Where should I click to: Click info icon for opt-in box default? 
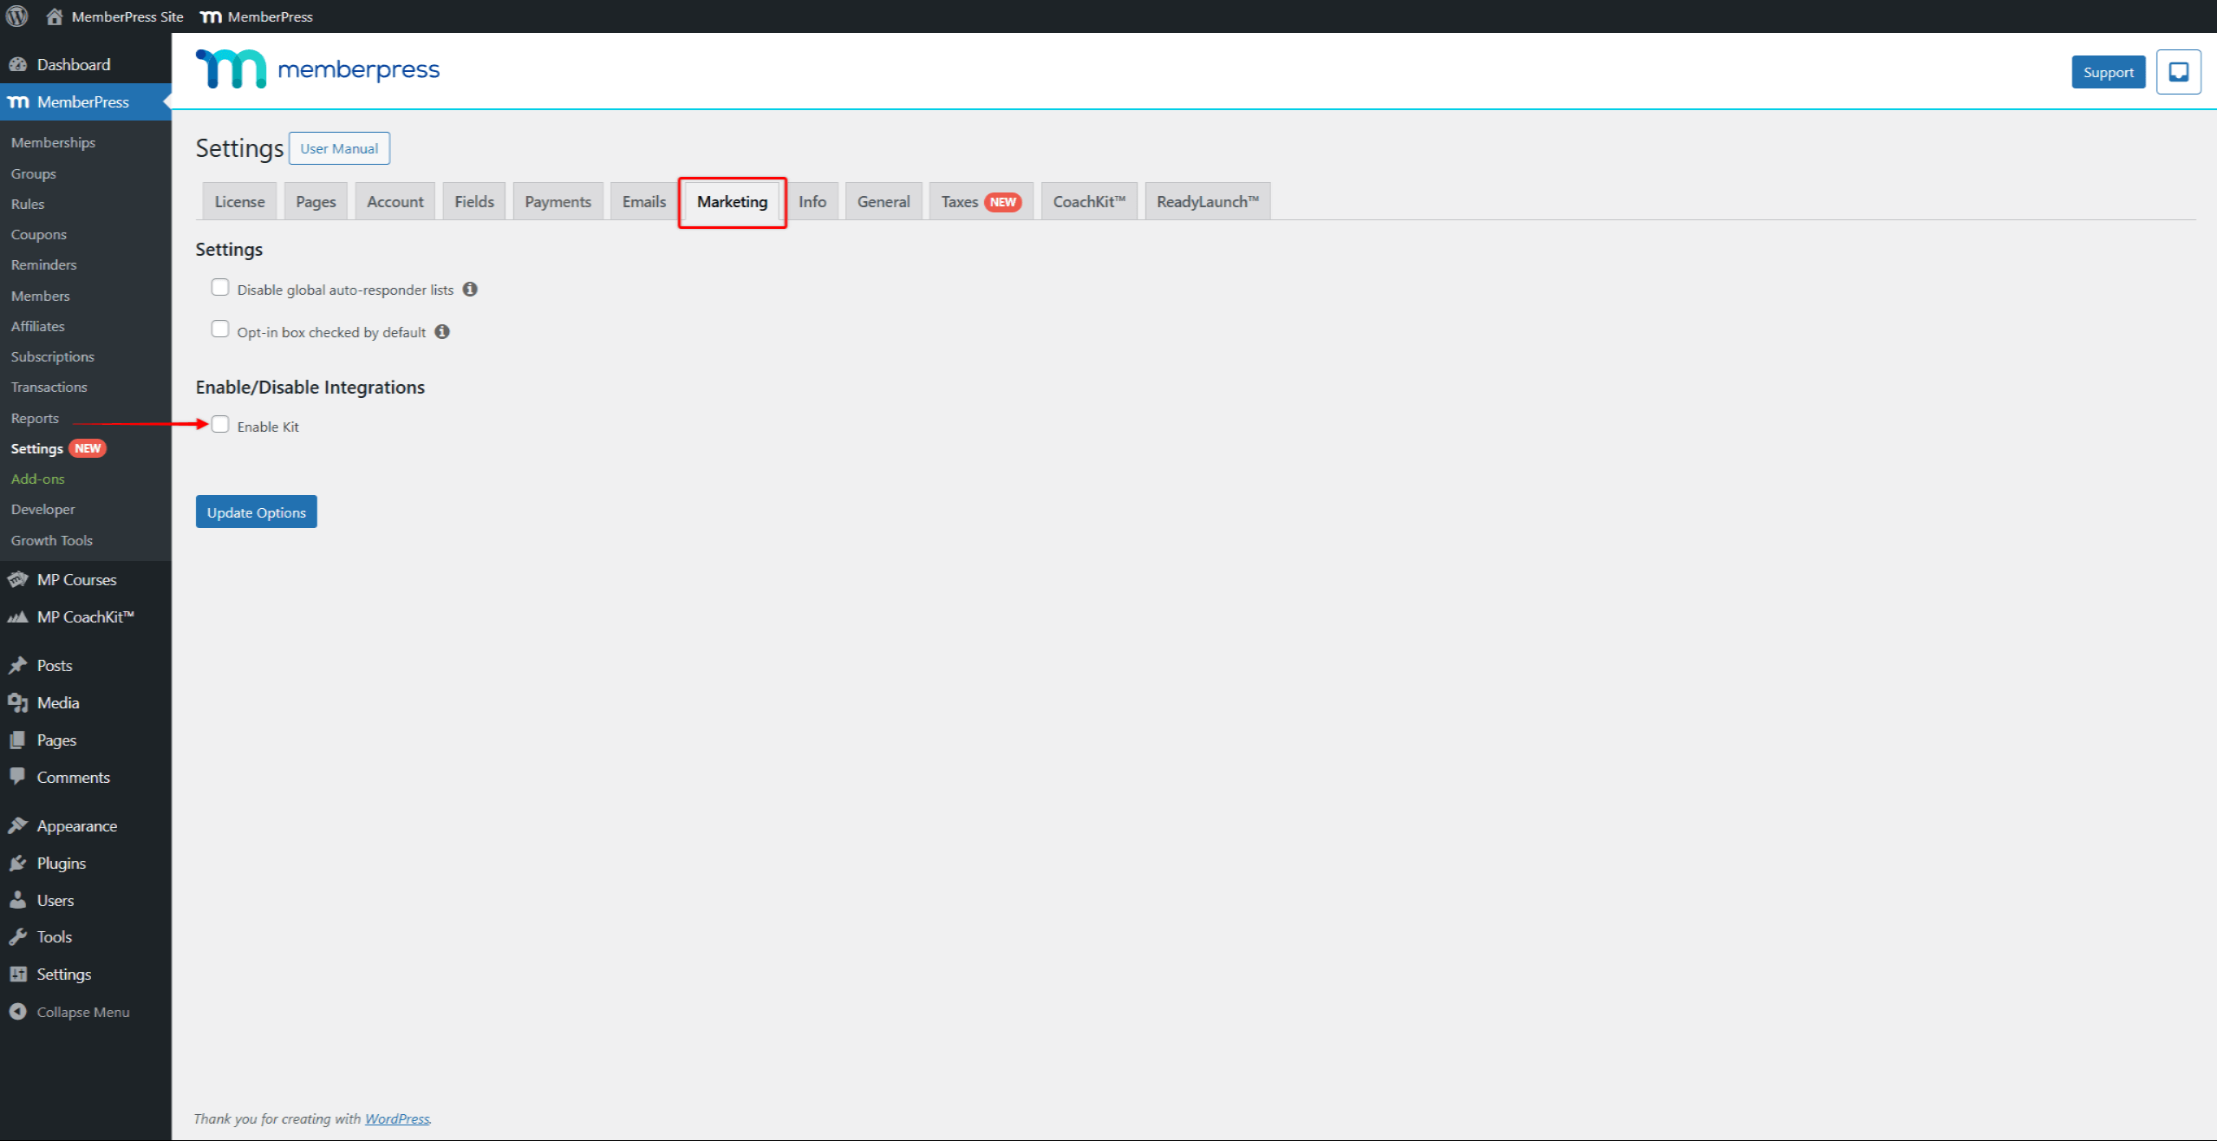pyautogui.click(x=442, y=332)
